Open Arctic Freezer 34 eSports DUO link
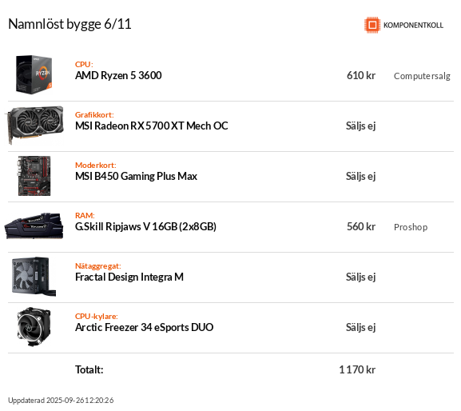 click(x=144, y=328)
